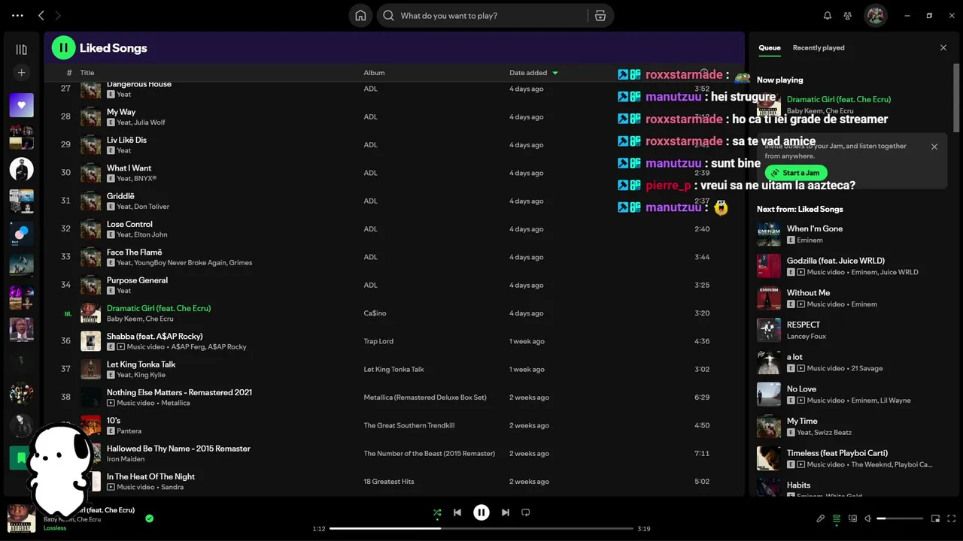Open artist link Don Toliver
This screenshot has height=541, width=963.
(x=150, y=207)
